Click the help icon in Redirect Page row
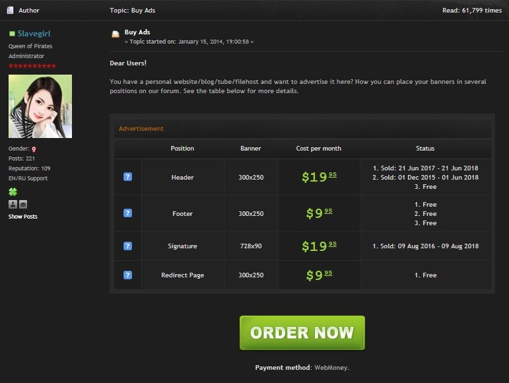Image resolution: width=509 pixels, height=383 pixels. pyautogui.click(x=127, y=275)
